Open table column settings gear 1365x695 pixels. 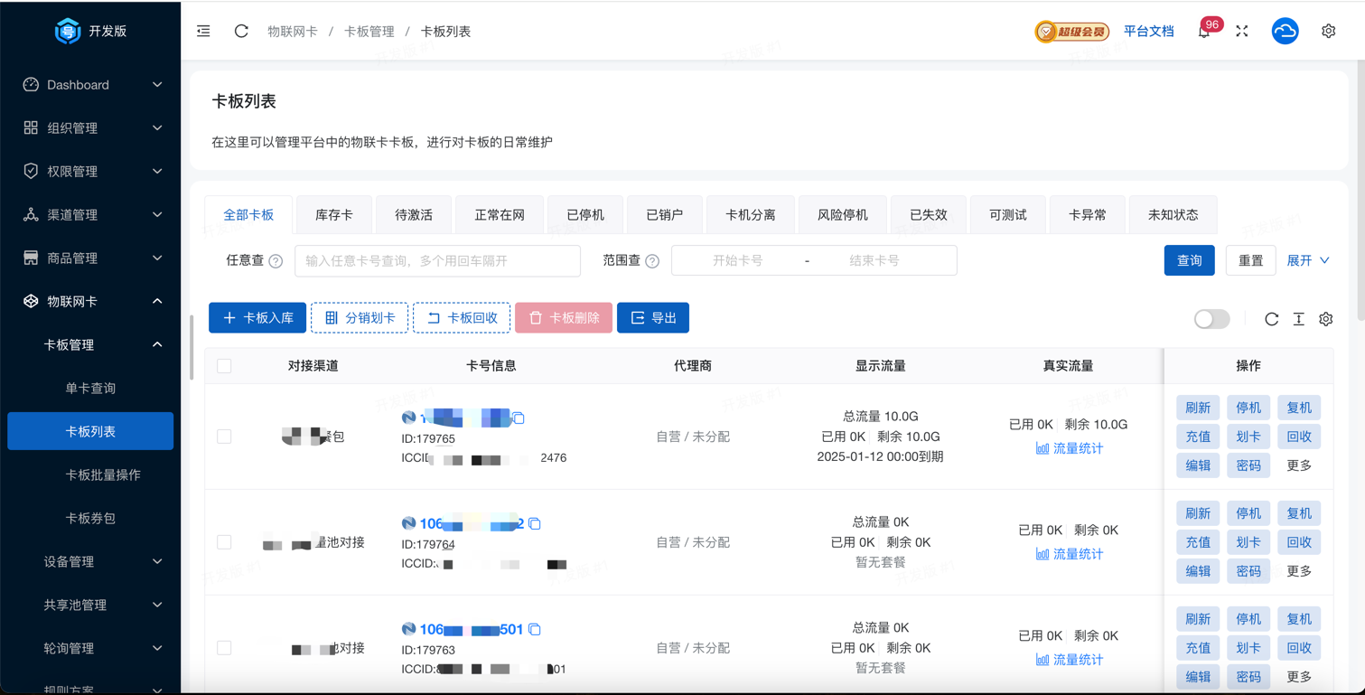click(x=1325, y=319)
